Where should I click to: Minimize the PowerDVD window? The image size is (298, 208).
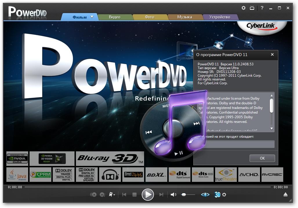tap(271, 8)
